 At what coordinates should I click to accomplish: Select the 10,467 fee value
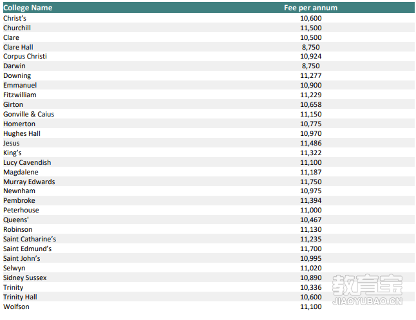coord(310,220)
